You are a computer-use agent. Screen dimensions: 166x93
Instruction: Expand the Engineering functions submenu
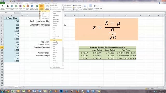pos(44,13)
